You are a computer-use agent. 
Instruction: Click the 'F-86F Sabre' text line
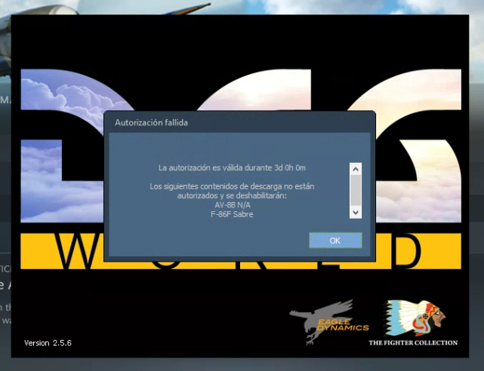click(x=232, y=214)
